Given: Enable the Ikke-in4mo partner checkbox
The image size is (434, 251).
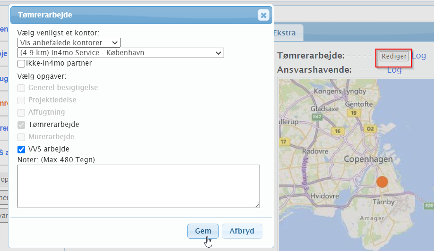Looking at the screenshot, I should 21,63.
